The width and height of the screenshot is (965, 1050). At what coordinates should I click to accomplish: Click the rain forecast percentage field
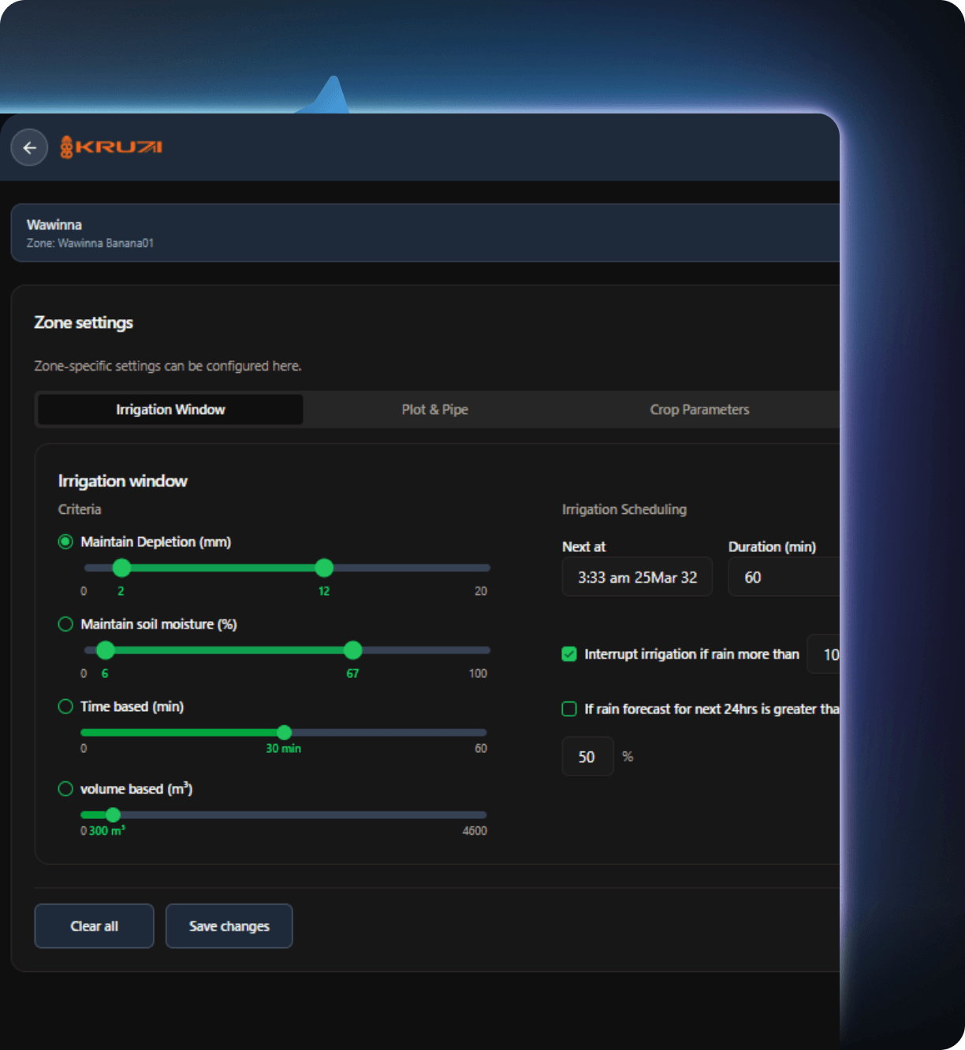click(x=587, y=757)
